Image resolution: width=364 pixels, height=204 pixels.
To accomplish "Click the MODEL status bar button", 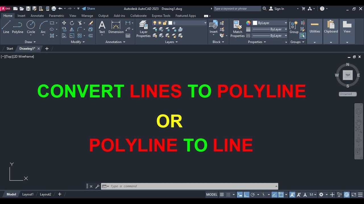I will tap(212, 195).
